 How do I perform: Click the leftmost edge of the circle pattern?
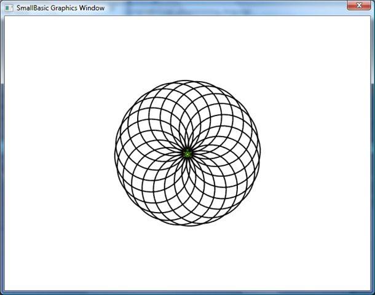click(115, 153)
